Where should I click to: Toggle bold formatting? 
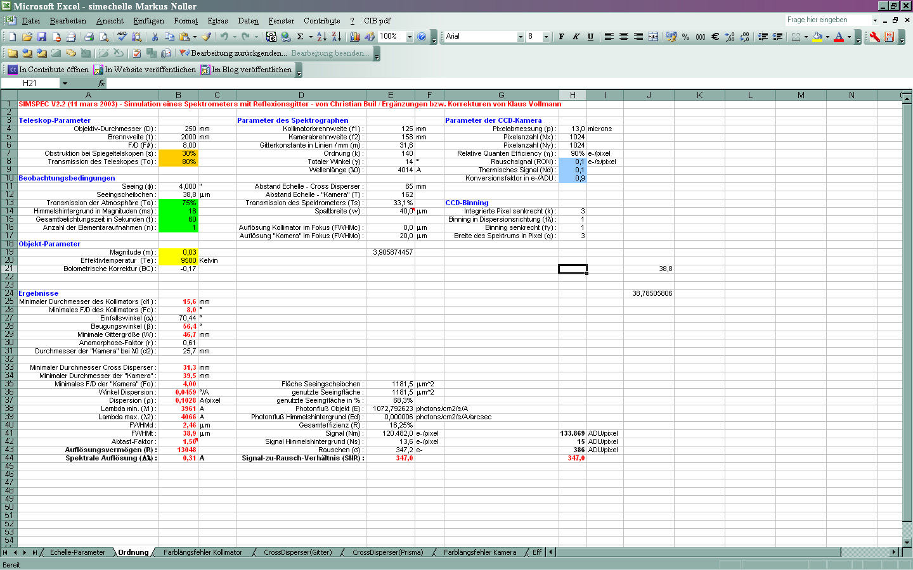click(x=560, y=37)
